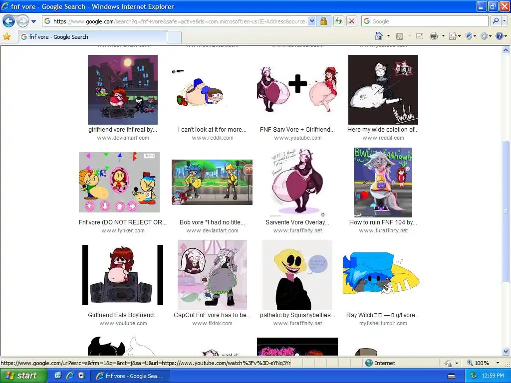The image size is (511, 383).
Task: Click the magnifier Search button
Action: [496, 21]
